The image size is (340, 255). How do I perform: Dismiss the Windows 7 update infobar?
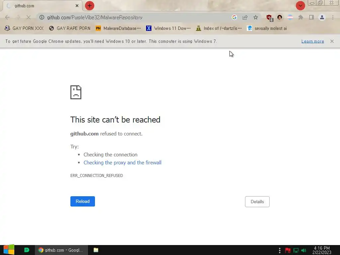pyautogui.click(x=332, y=41)
